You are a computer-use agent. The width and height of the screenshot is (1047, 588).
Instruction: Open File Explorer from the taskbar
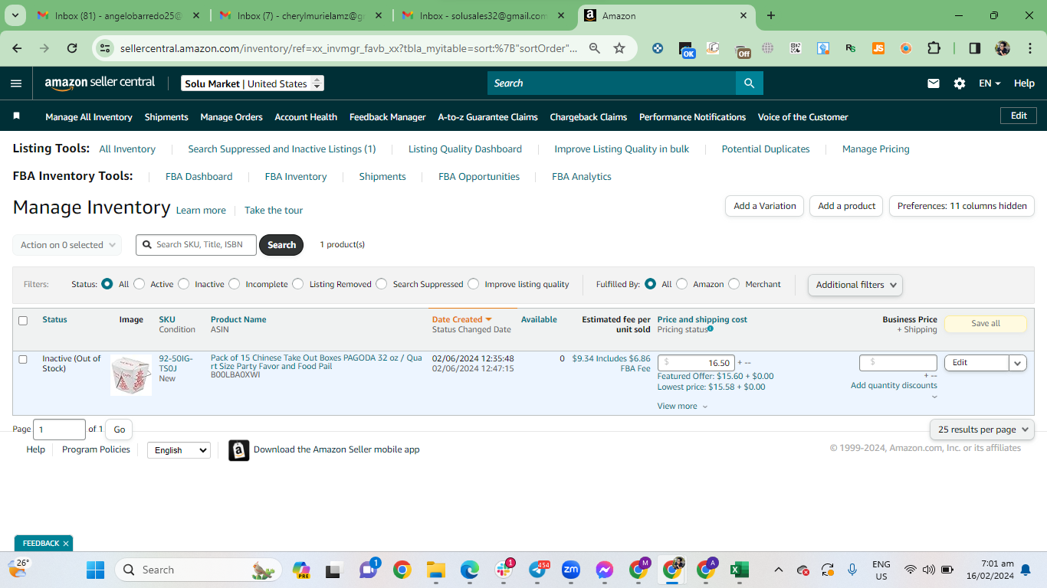pos(435,570)
